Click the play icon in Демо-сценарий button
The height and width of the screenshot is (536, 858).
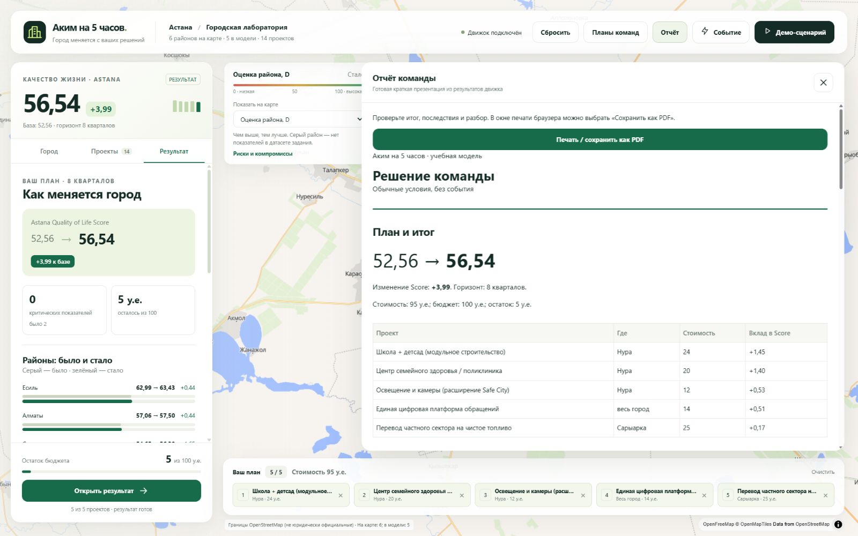(x=767, y=32)
